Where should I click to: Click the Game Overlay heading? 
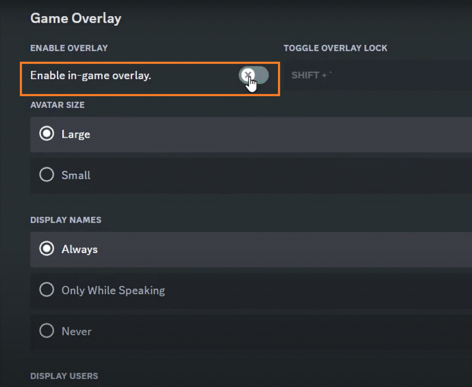(76, 18)
